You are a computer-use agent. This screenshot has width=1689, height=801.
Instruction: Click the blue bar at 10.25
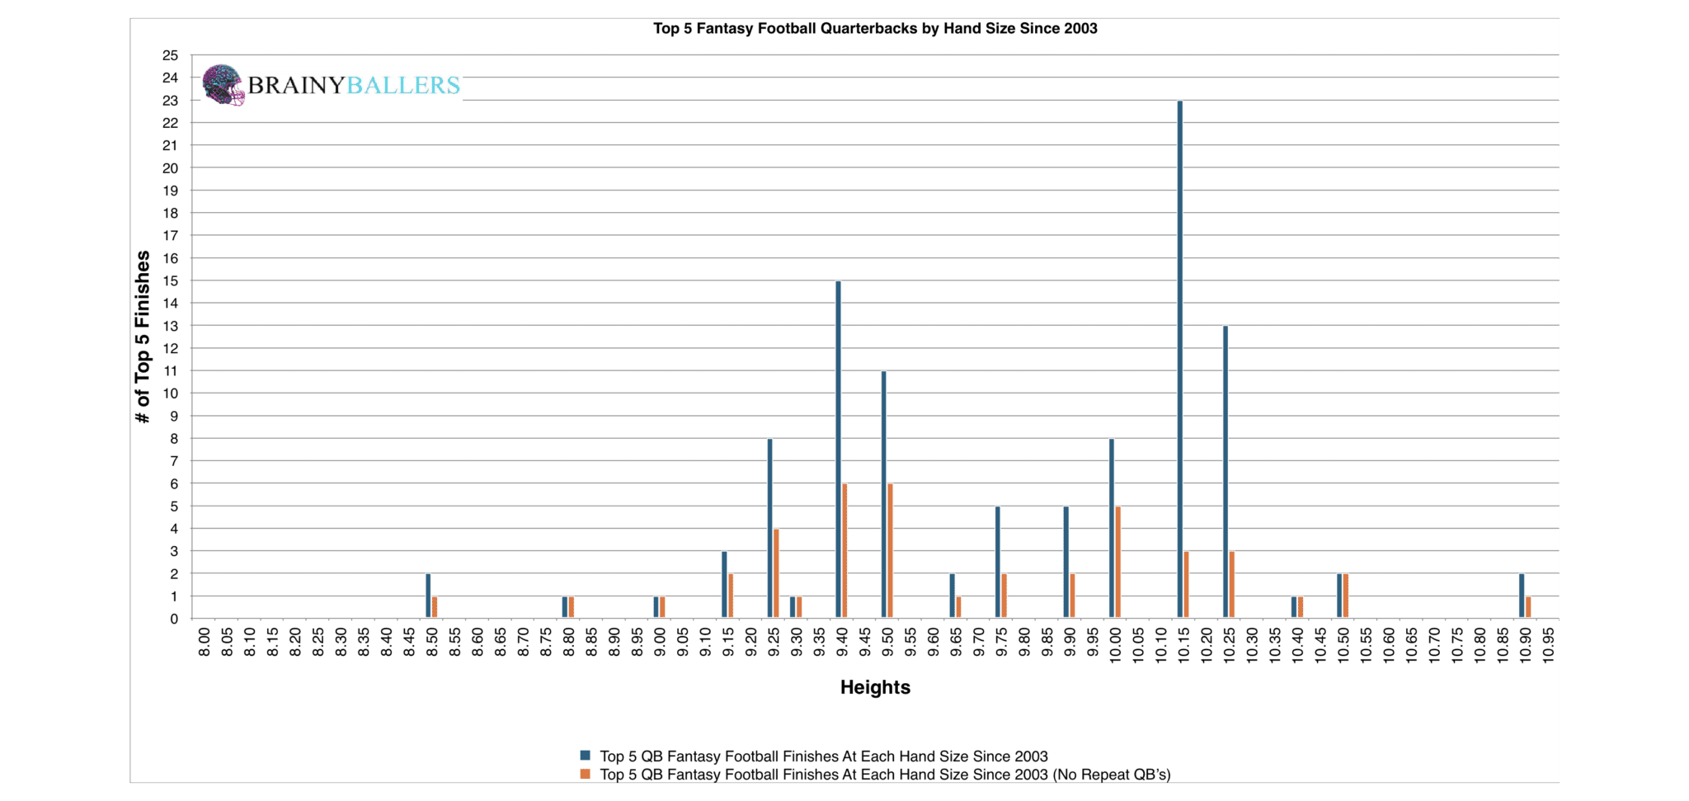tap(1226, 471)
